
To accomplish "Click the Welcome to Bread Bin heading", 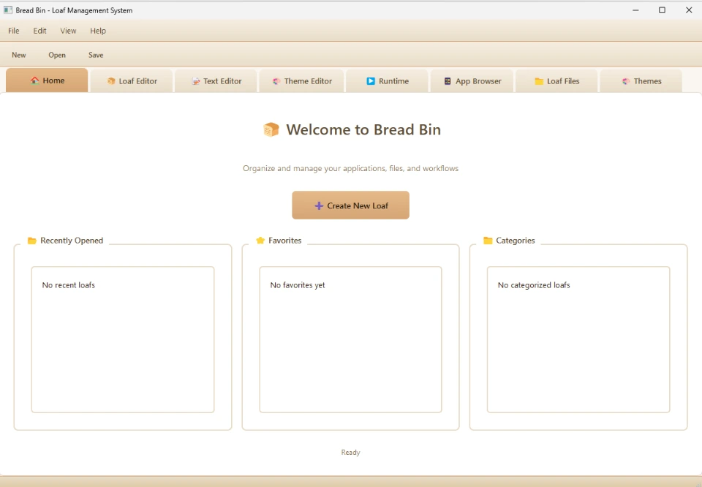I will tap(363, 129).
